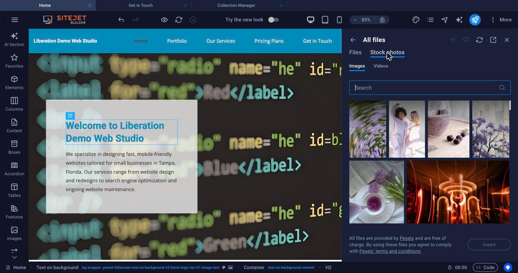The width and height of the screenshot is (518, 273).
Task: Toggle the zoom lock icon
Action: [x=382, y=20]
